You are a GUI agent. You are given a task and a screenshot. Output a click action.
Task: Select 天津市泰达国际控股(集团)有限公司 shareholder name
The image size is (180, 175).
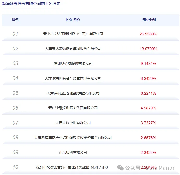(x=73, y=34)
